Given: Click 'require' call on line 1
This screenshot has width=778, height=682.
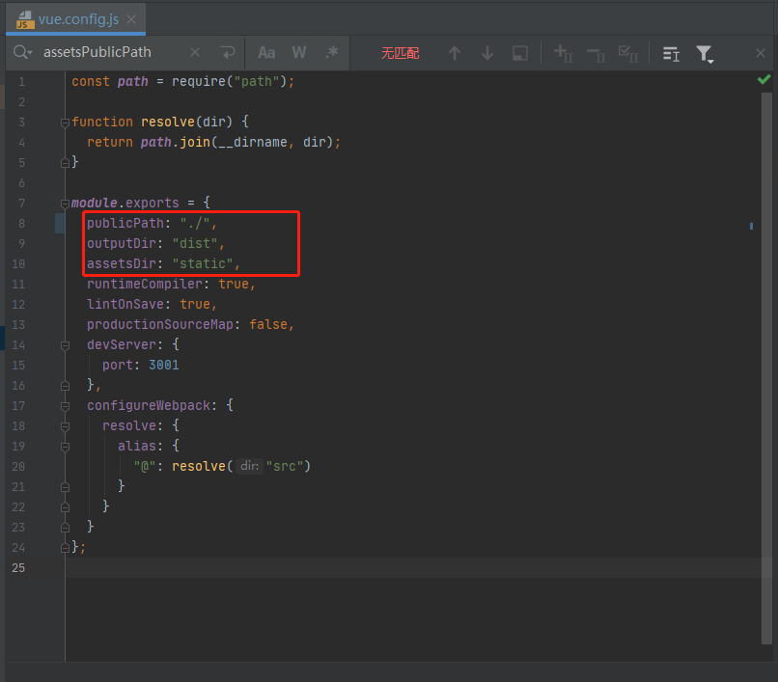Looking at the screenshot, I should tap(199, 81).
